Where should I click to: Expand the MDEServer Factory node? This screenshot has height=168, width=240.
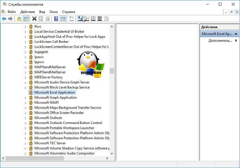tap(25, 77)
